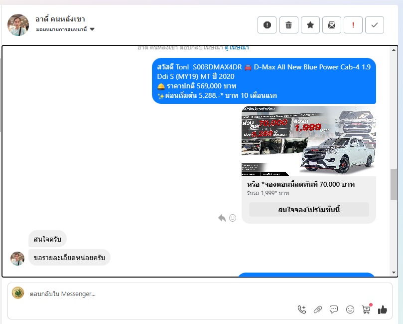This screenshot has height=324, width=403.
Task: Click the รับรถ 1,999* บาท card subtitle
Action: [268, 193]
